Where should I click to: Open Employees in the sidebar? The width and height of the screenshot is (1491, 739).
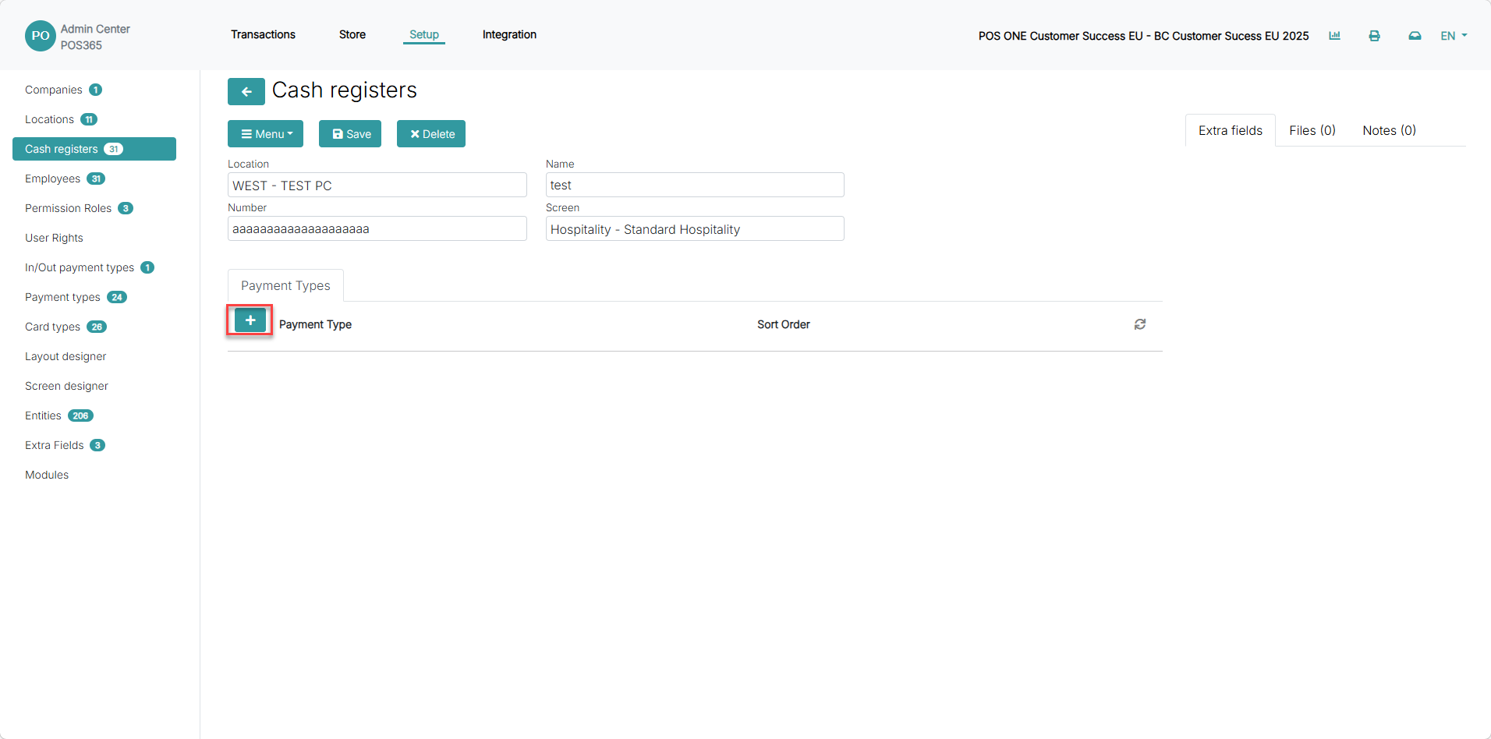click(x=94, y=179)
